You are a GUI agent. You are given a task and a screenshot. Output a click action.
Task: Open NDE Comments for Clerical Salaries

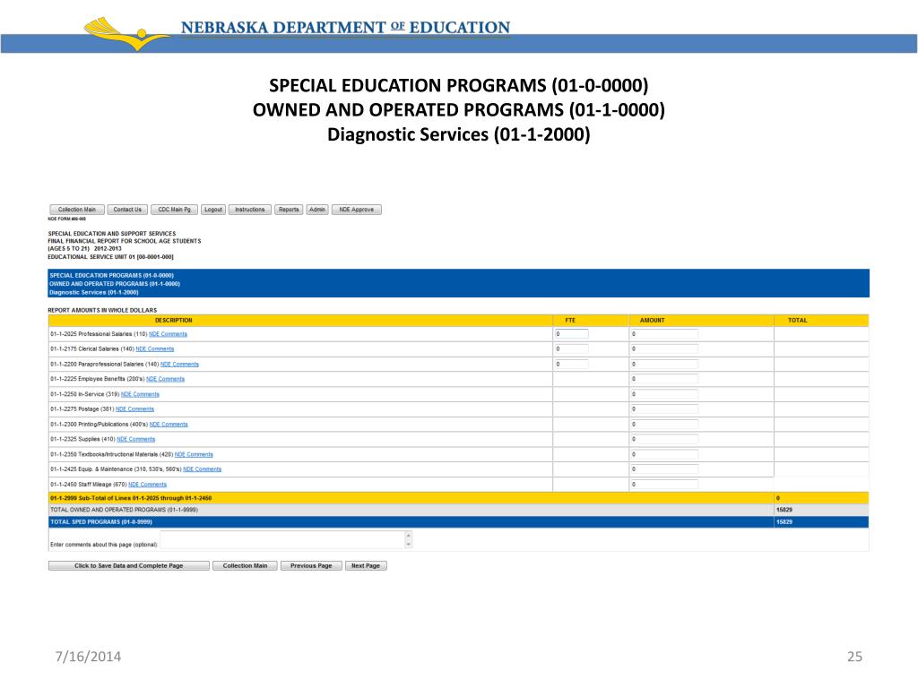point(154,348)
